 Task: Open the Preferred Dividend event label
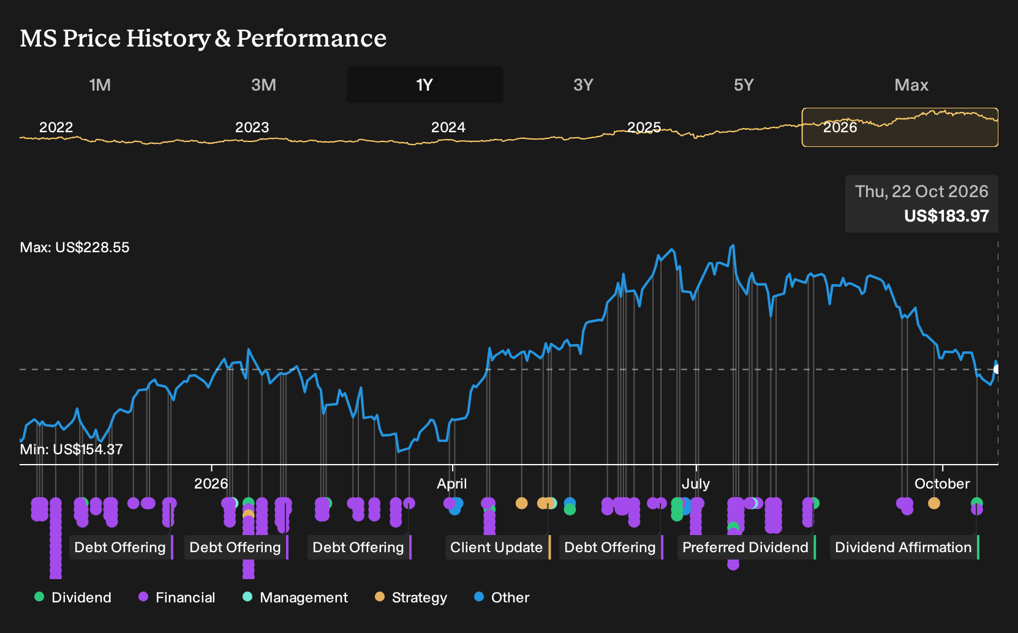[747, 547]
